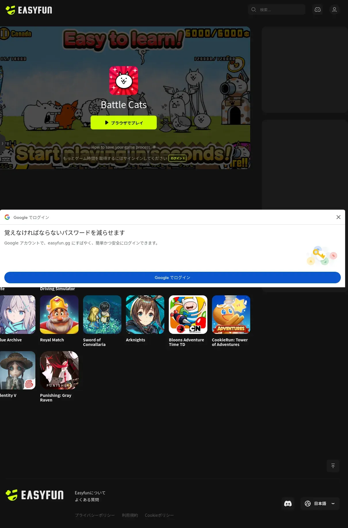Open the Discord button in the footer
This screenshot has width=348, height=528.
pos(288,504)
